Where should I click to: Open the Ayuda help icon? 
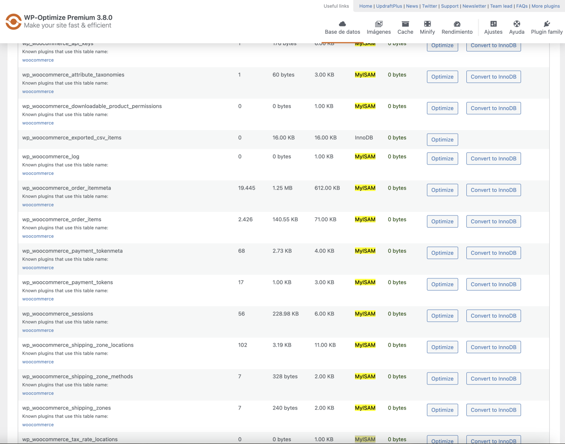pos(517,24)
